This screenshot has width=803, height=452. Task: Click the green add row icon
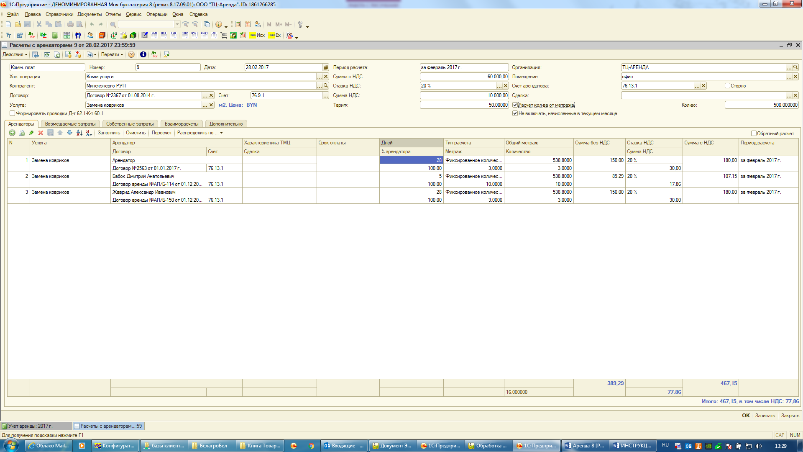tap(12, 133)
